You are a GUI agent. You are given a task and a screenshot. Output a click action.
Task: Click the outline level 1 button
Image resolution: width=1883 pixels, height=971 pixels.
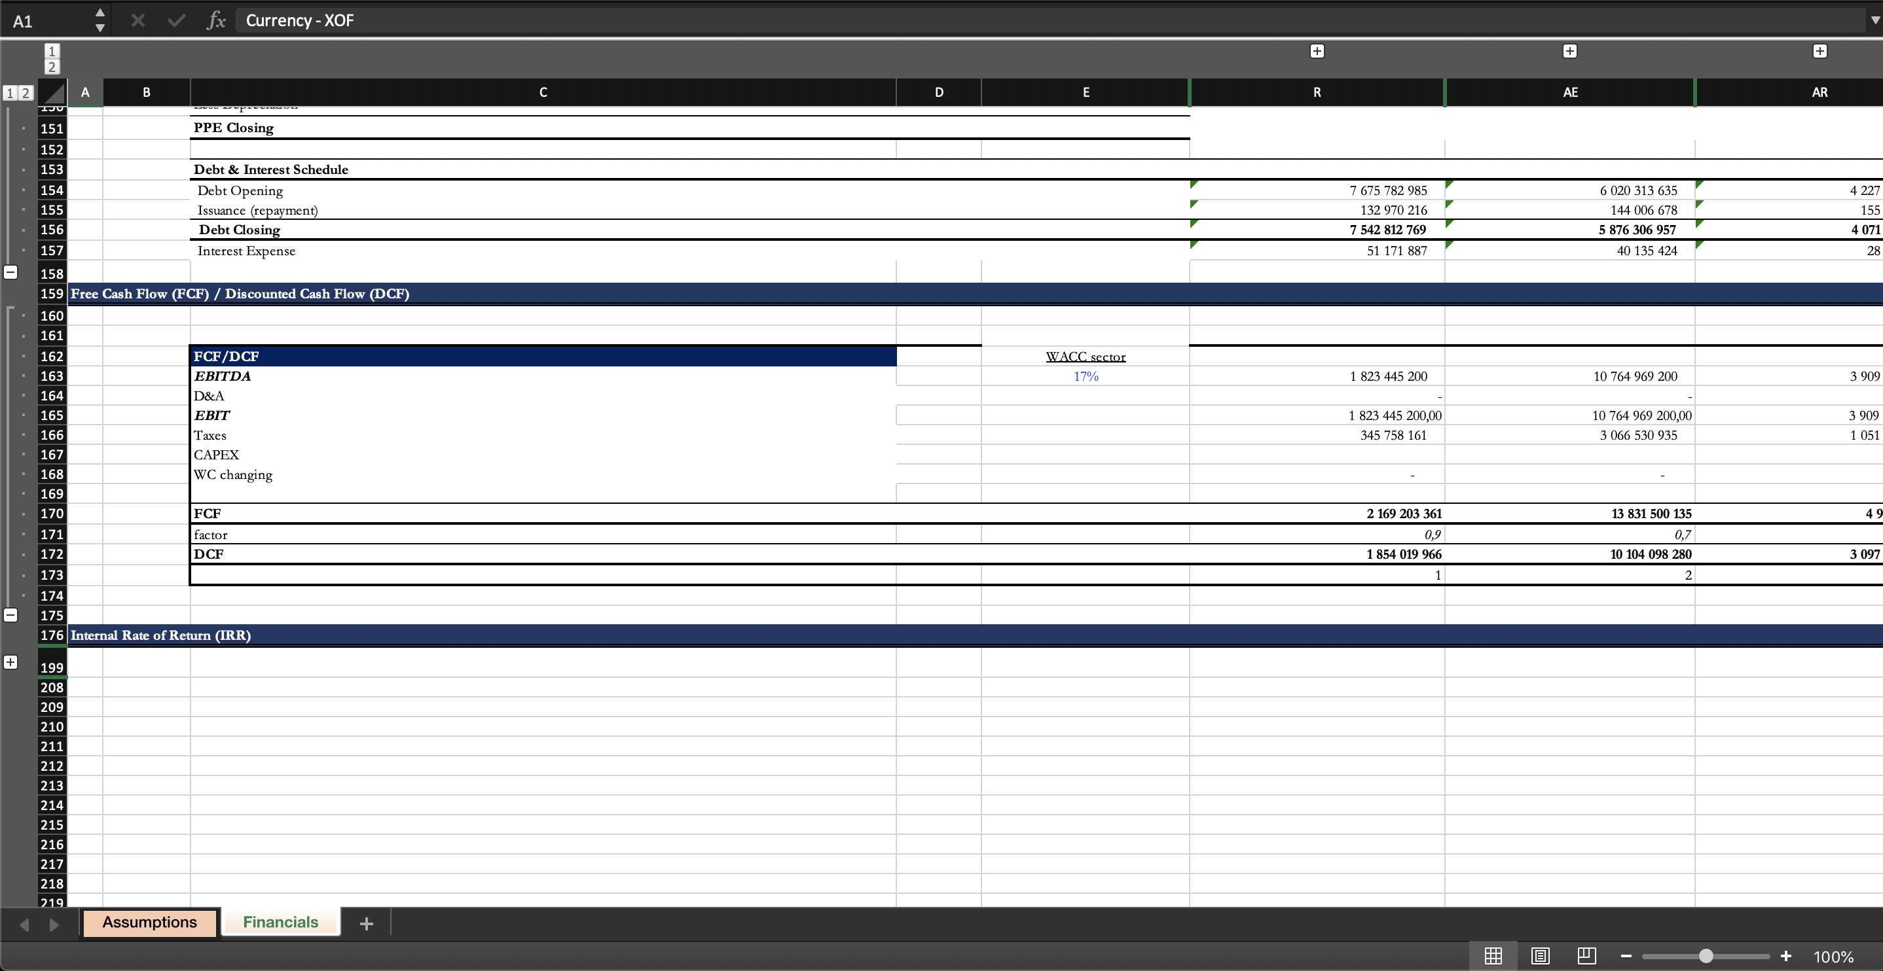click(x=10, y=93)
